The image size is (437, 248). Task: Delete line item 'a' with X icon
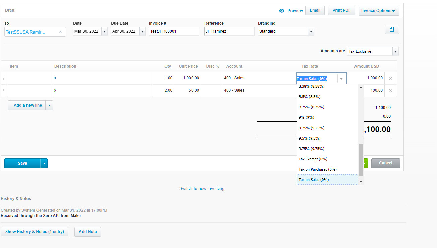point(390,78)
